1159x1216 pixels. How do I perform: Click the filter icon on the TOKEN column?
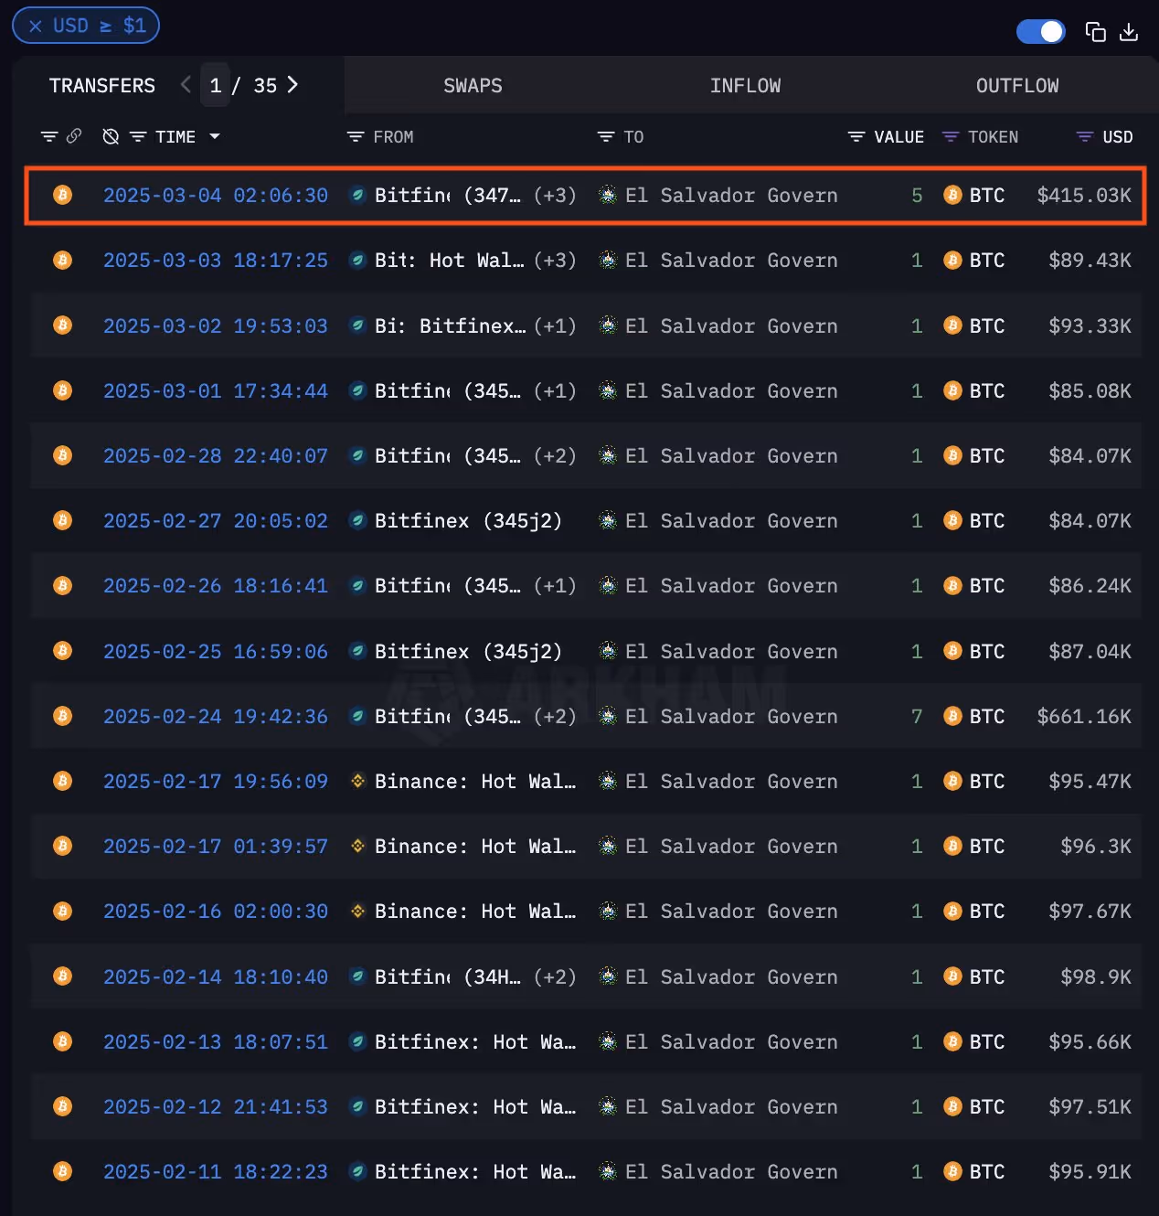point(951,136)
